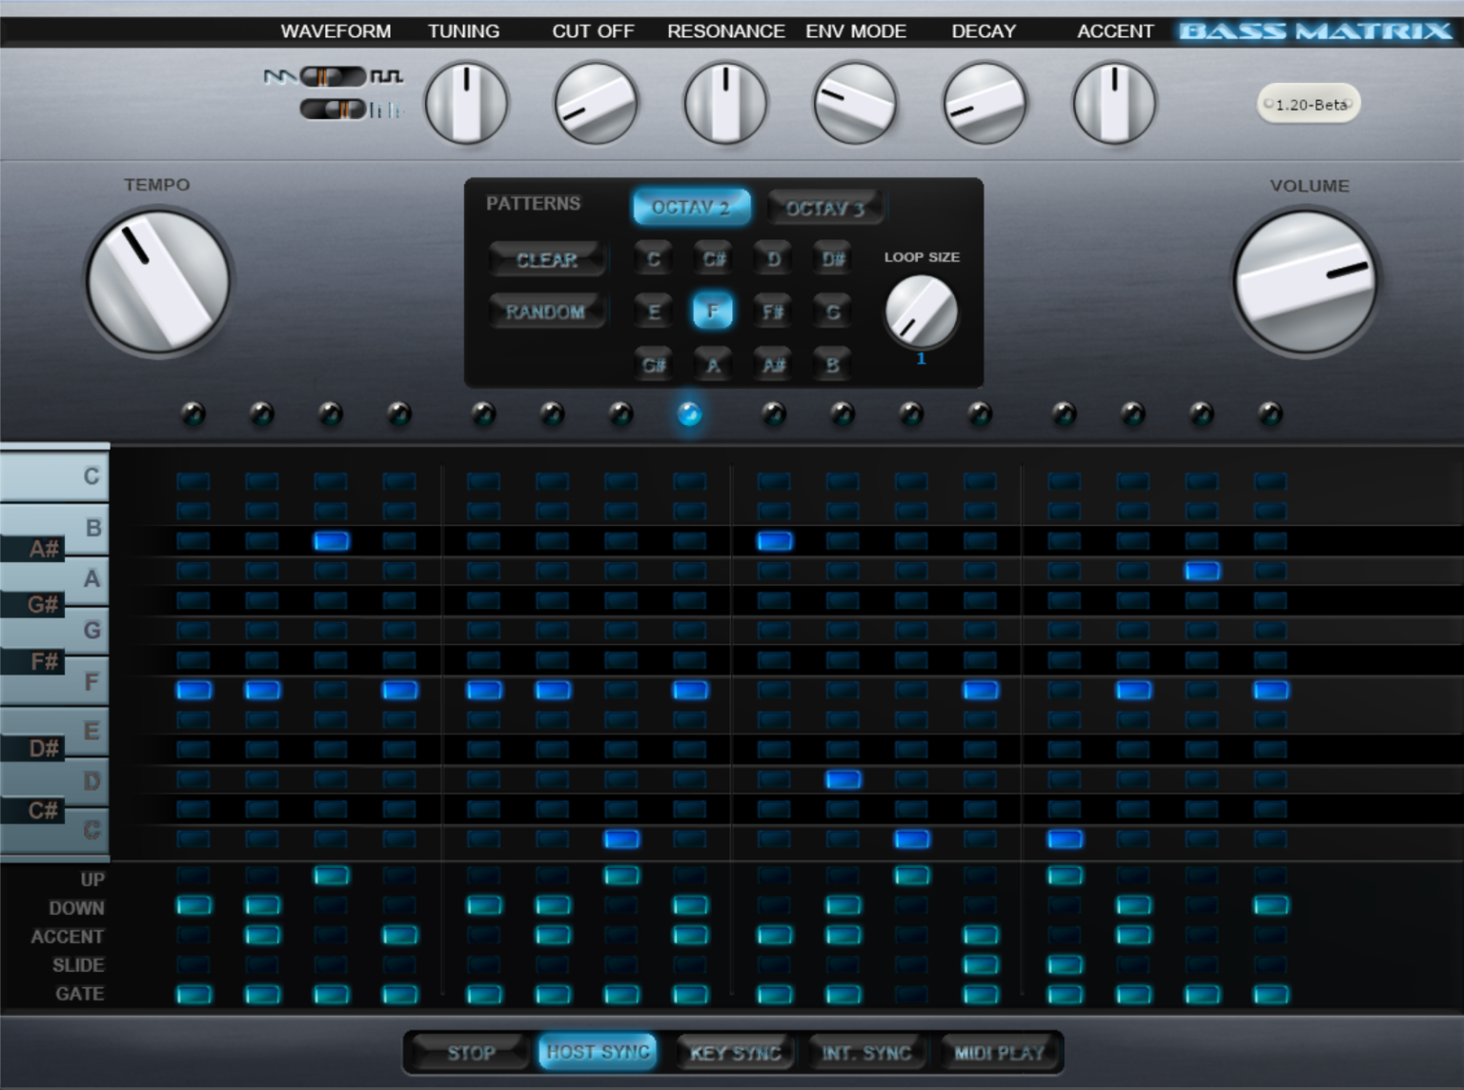Select pattern F# in the Patterns panel

tap(772, 312)
